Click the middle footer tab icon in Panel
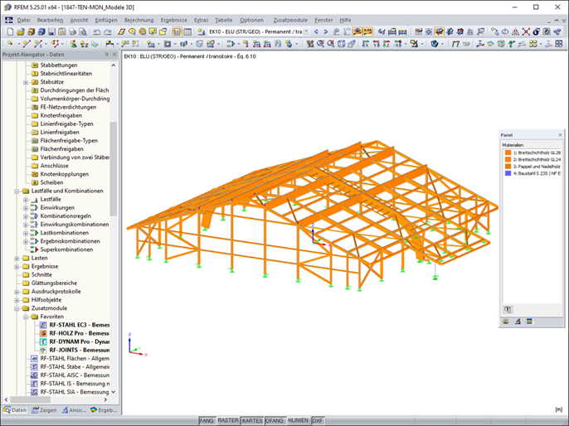Image resolution: width=569 pixels, height=426 pixels. tap(518, 322)
